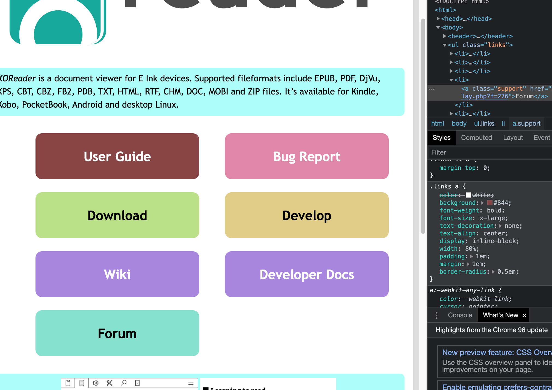Click the file cabinet icon in KOReader toolbar

137,383
